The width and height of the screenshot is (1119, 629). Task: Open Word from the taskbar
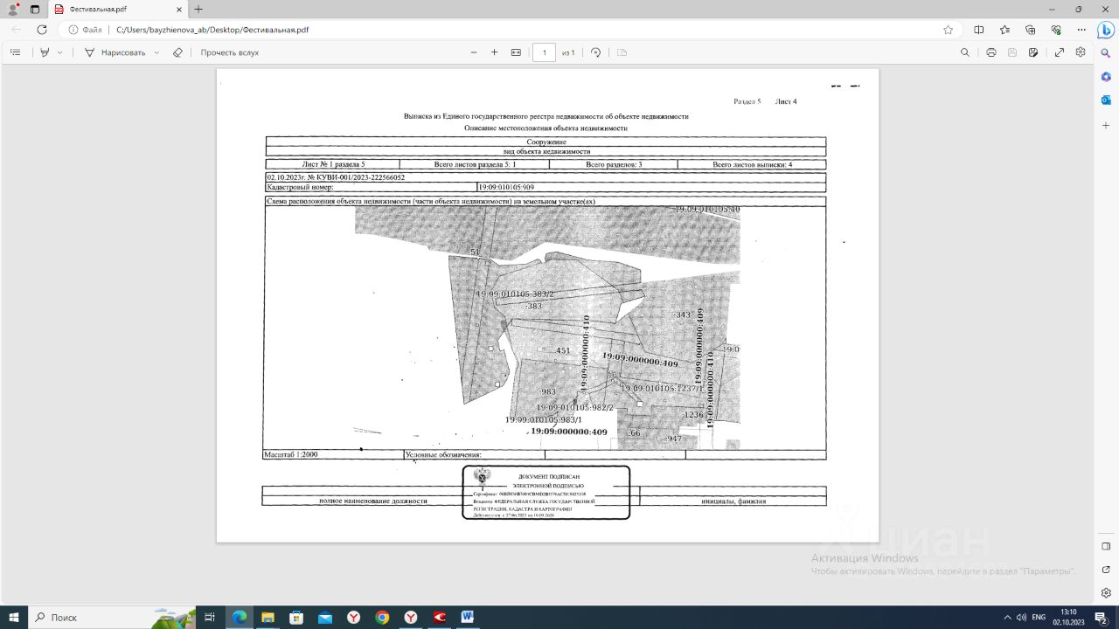467,617
